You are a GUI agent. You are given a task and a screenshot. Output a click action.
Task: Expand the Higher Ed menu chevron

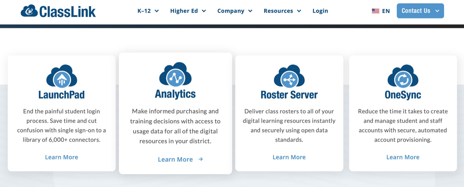(204, 11)
